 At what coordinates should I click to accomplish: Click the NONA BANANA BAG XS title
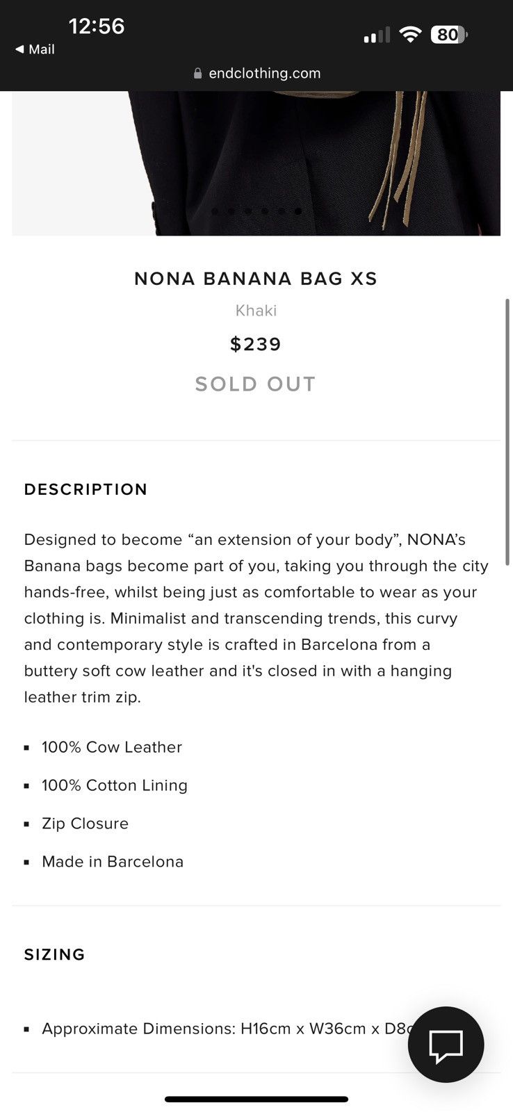[256, 279]
